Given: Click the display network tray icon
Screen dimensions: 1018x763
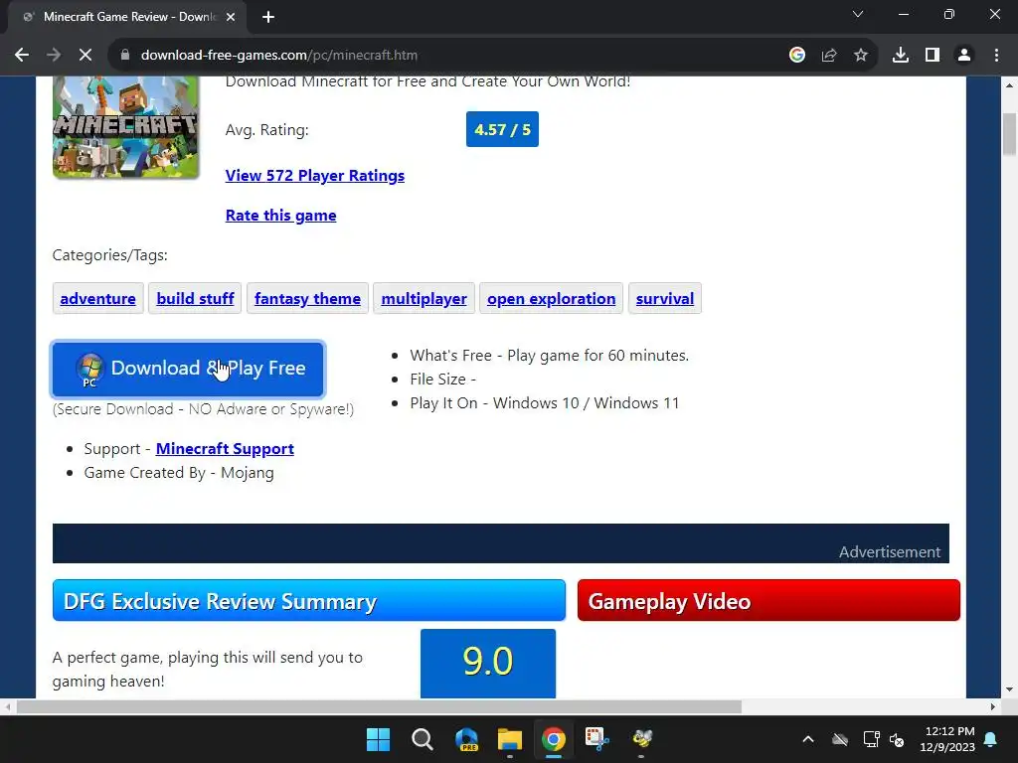Looking at the screenshot, I should (x=871, y=739).
